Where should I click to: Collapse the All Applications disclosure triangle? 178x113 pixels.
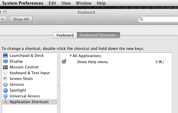tap(71, 56)
